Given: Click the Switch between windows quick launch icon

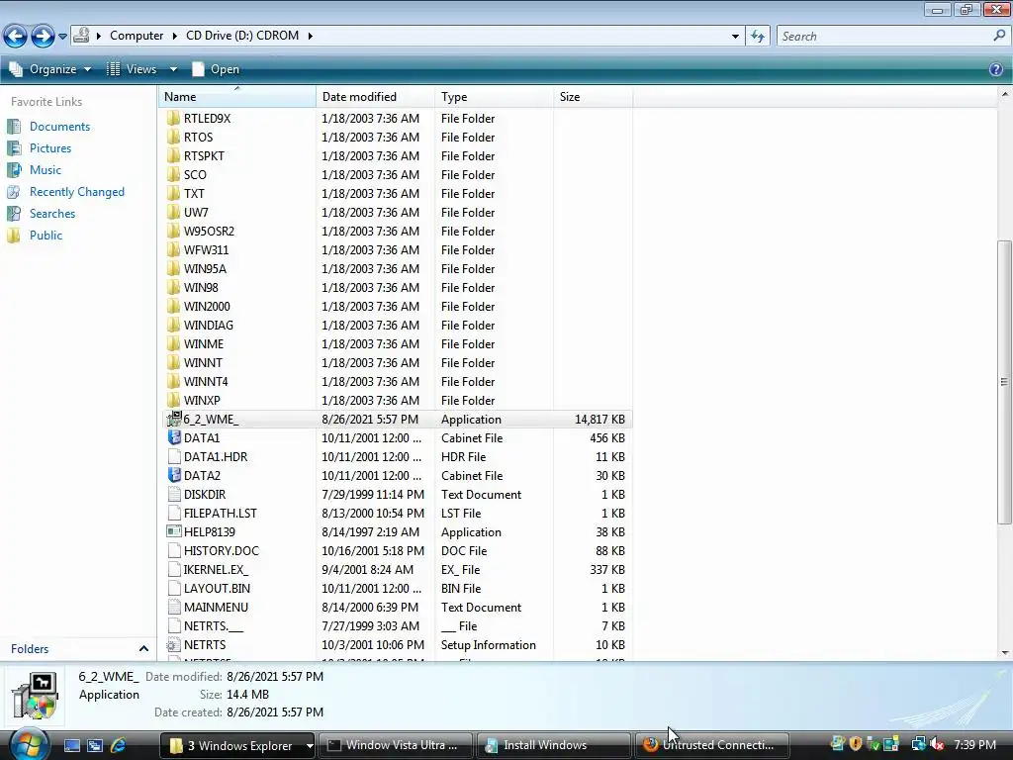Looking at the screenshot, I should tap(94, 745).
